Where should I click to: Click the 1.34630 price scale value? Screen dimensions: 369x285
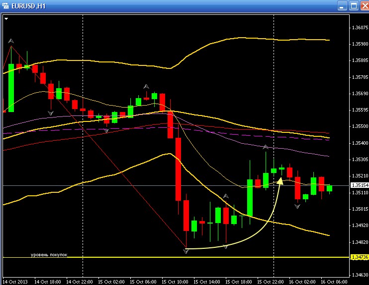[x=360, y=275]
